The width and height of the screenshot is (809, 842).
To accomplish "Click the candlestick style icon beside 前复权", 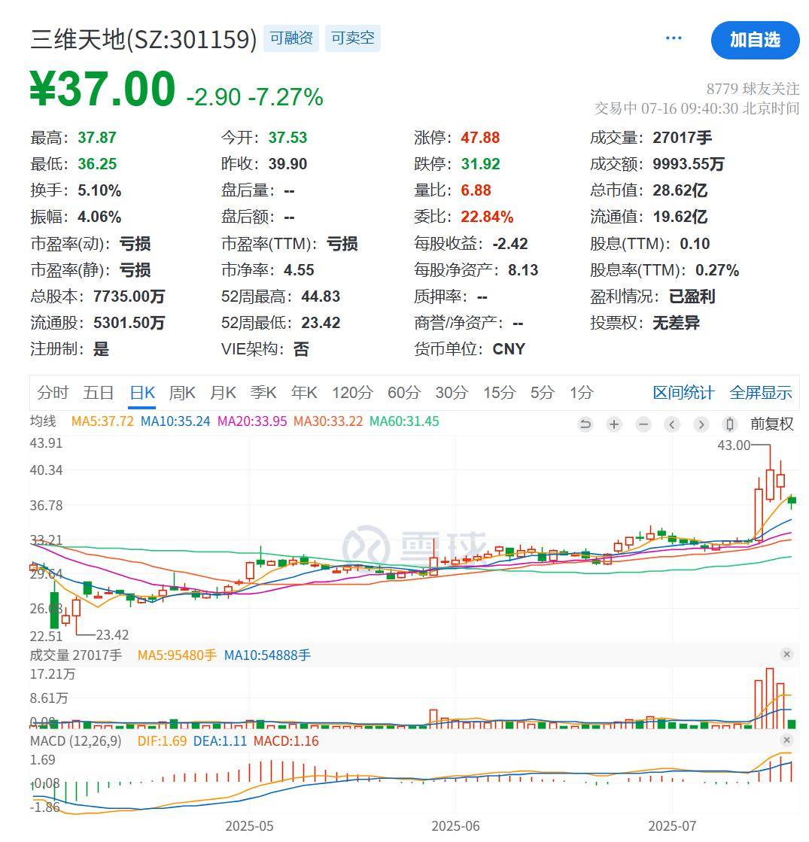I will point(729,424).
